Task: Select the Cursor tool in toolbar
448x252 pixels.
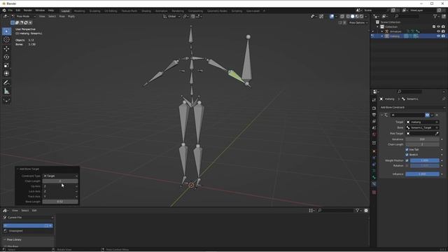Action: click(6, 40)
